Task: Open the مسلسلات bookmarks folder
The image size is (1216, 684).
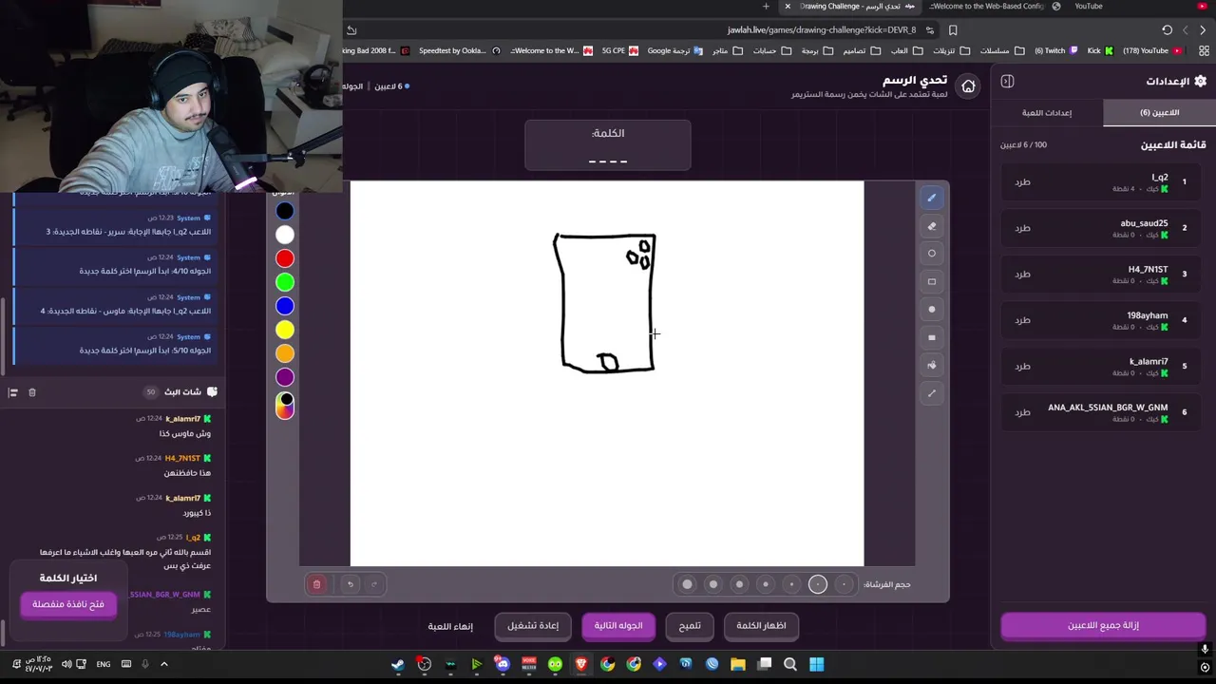Action: [x=1002, y=51]
